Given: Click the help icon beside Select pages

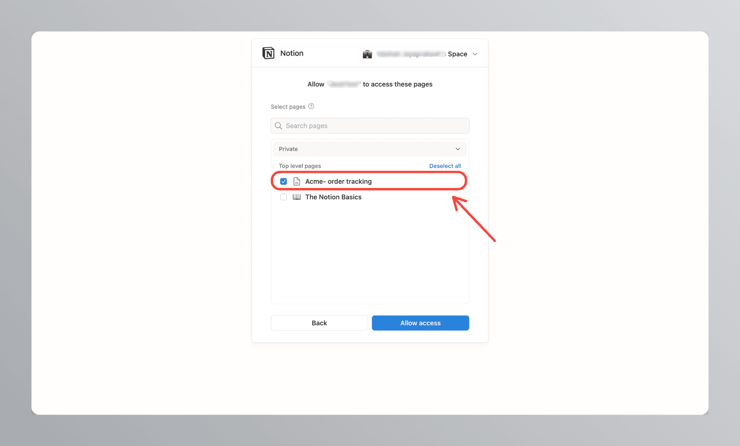Looking at the screenshot, I should pos(311,106).
